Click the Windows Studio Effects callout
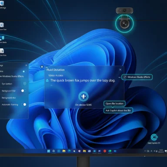Screen dimensions: 167x167 tap(137, 77)
